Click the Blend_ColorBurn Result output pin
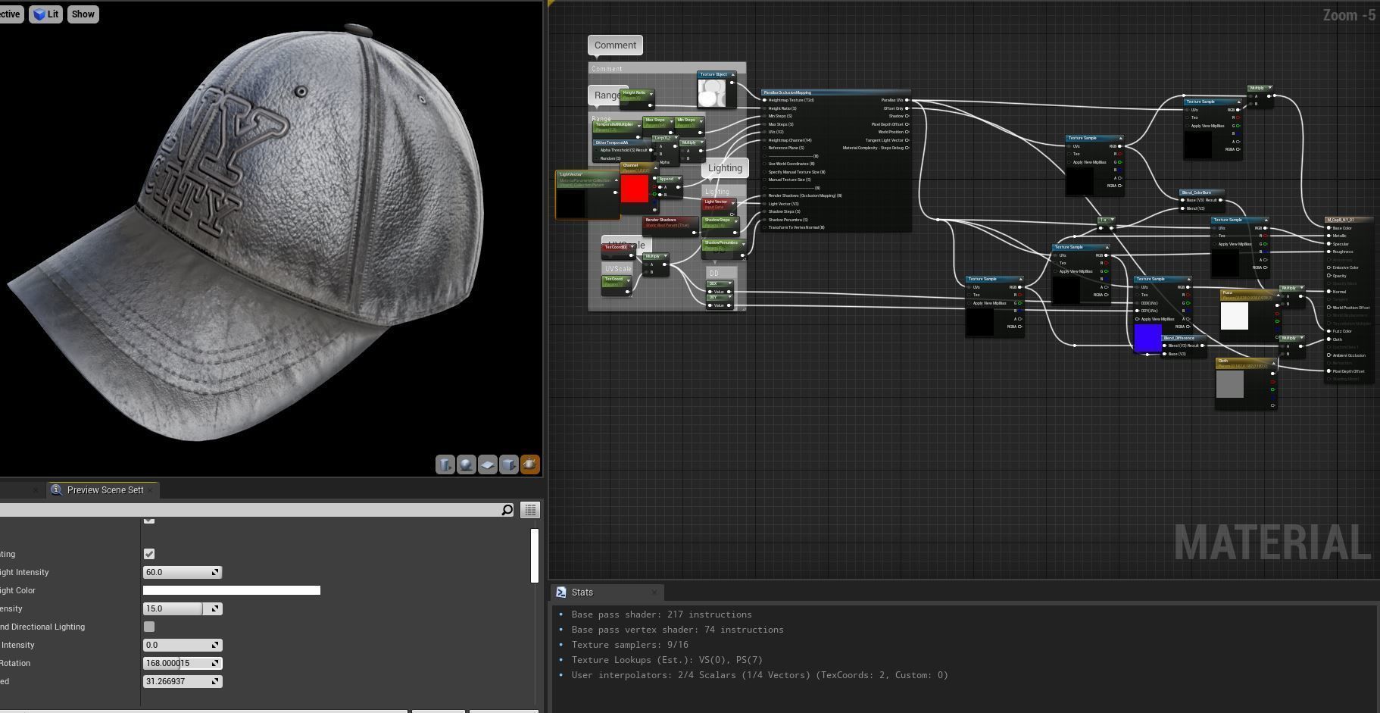Image resolution: width=1380 pixels, height=713 pixels. coord(1220,200)
